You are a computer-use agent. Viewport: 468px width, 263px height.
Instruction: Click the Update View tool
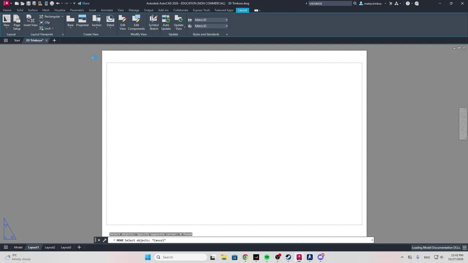click(178, 23)
